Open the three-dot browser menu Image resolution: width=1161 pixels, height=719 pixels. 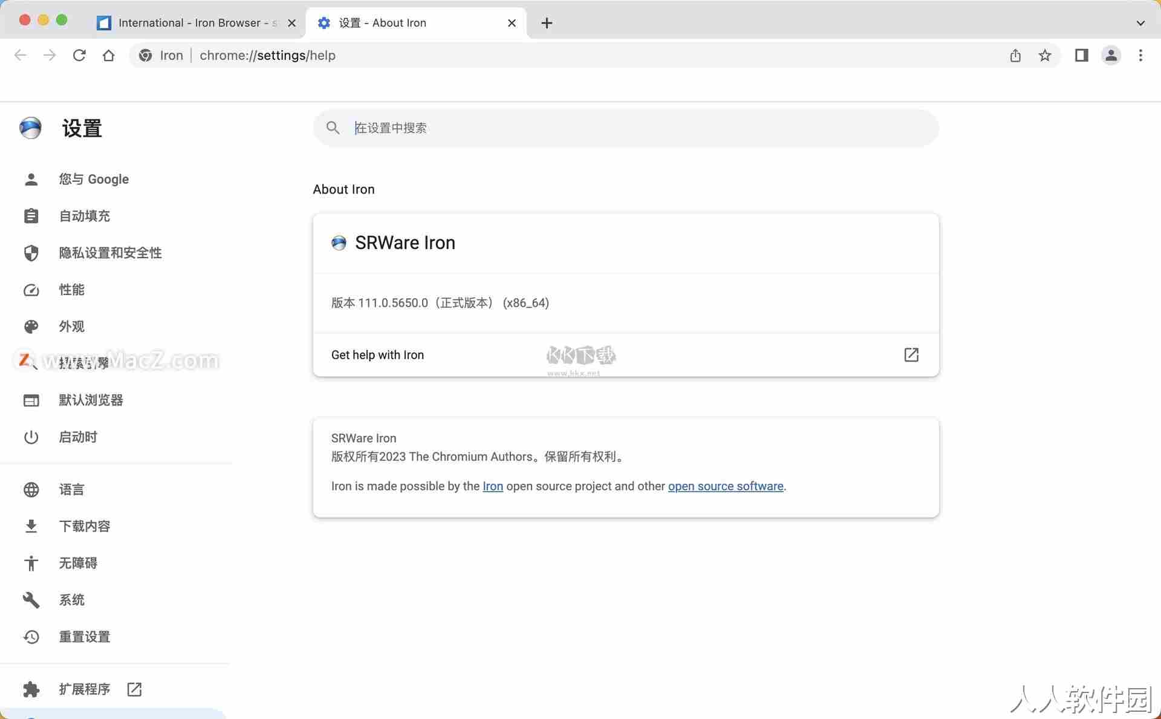pyautogui.click(x=1140, y=56)
